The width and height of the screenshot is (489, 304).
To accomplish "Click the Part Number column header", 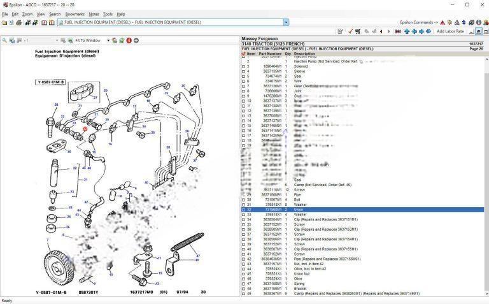I will pyautogui.click(x=270, y=54).
